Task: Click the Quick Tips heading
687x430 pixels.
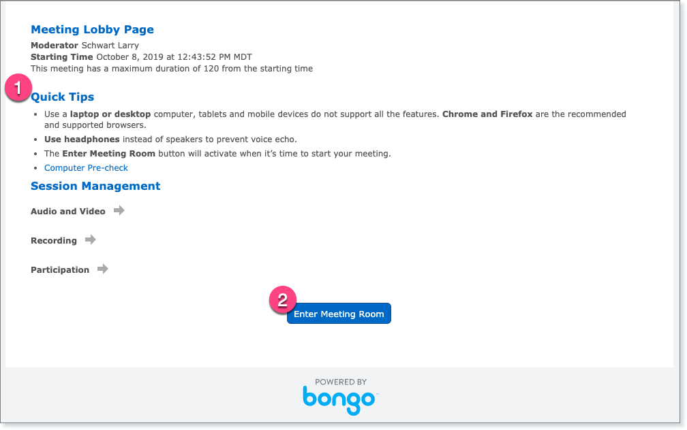Action: [63, 97]
